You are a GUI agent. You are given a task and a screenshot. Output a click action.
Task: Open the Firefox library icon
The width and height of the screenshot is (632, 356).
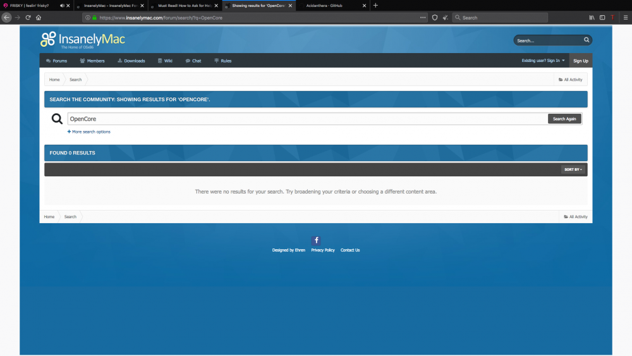(x=592, y=17)
